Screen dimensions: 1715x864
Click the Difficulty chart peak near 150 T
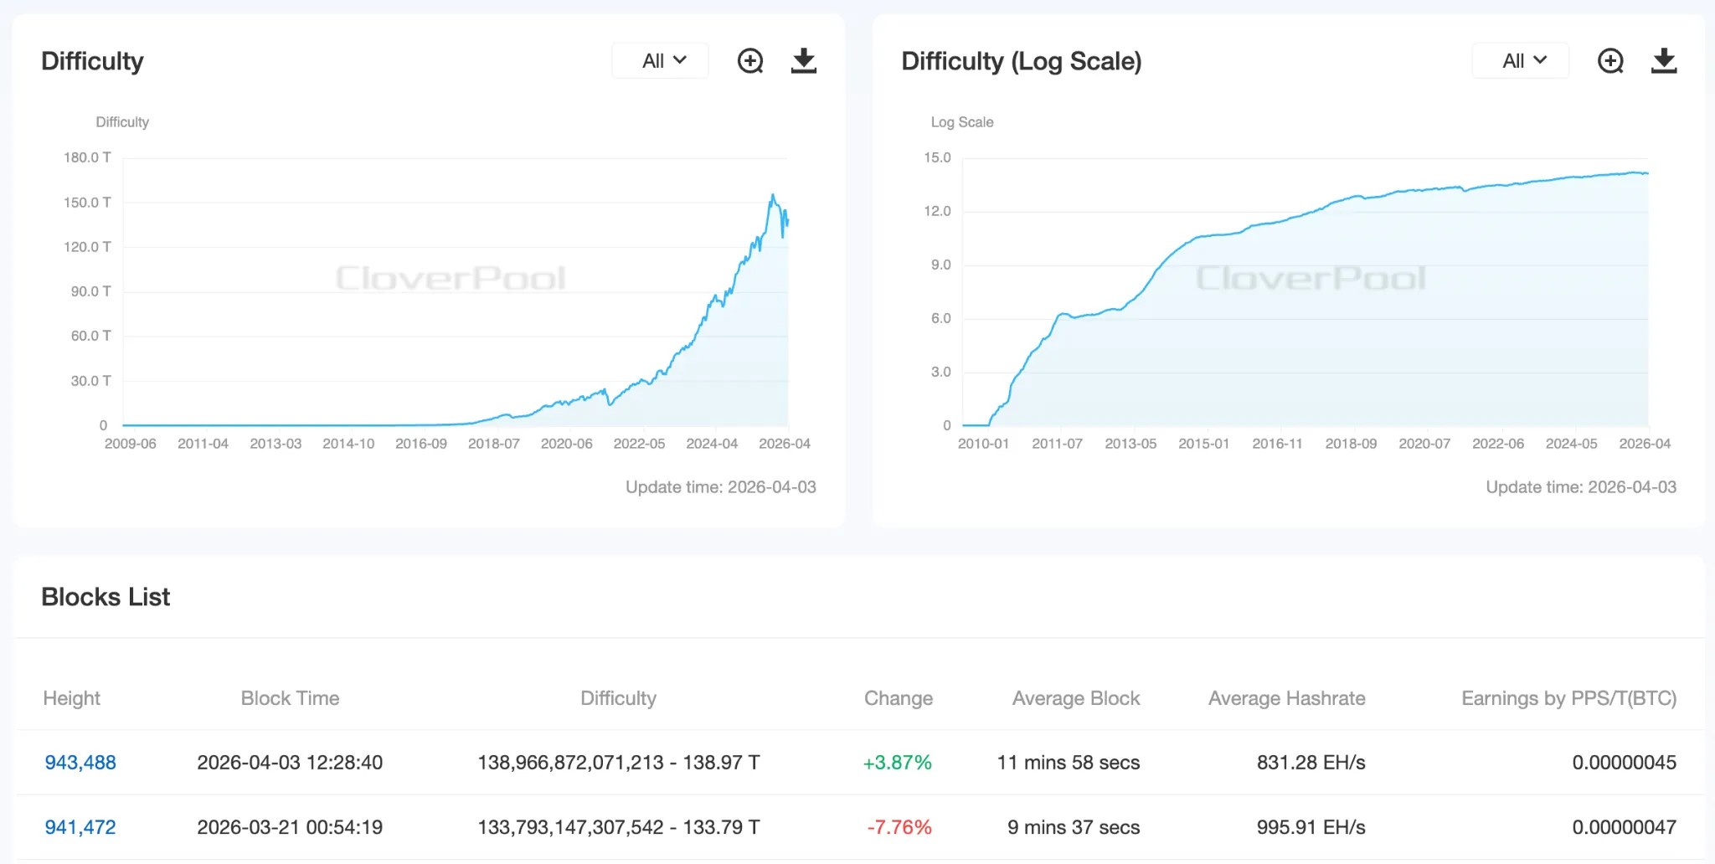(x=772, y=196)
